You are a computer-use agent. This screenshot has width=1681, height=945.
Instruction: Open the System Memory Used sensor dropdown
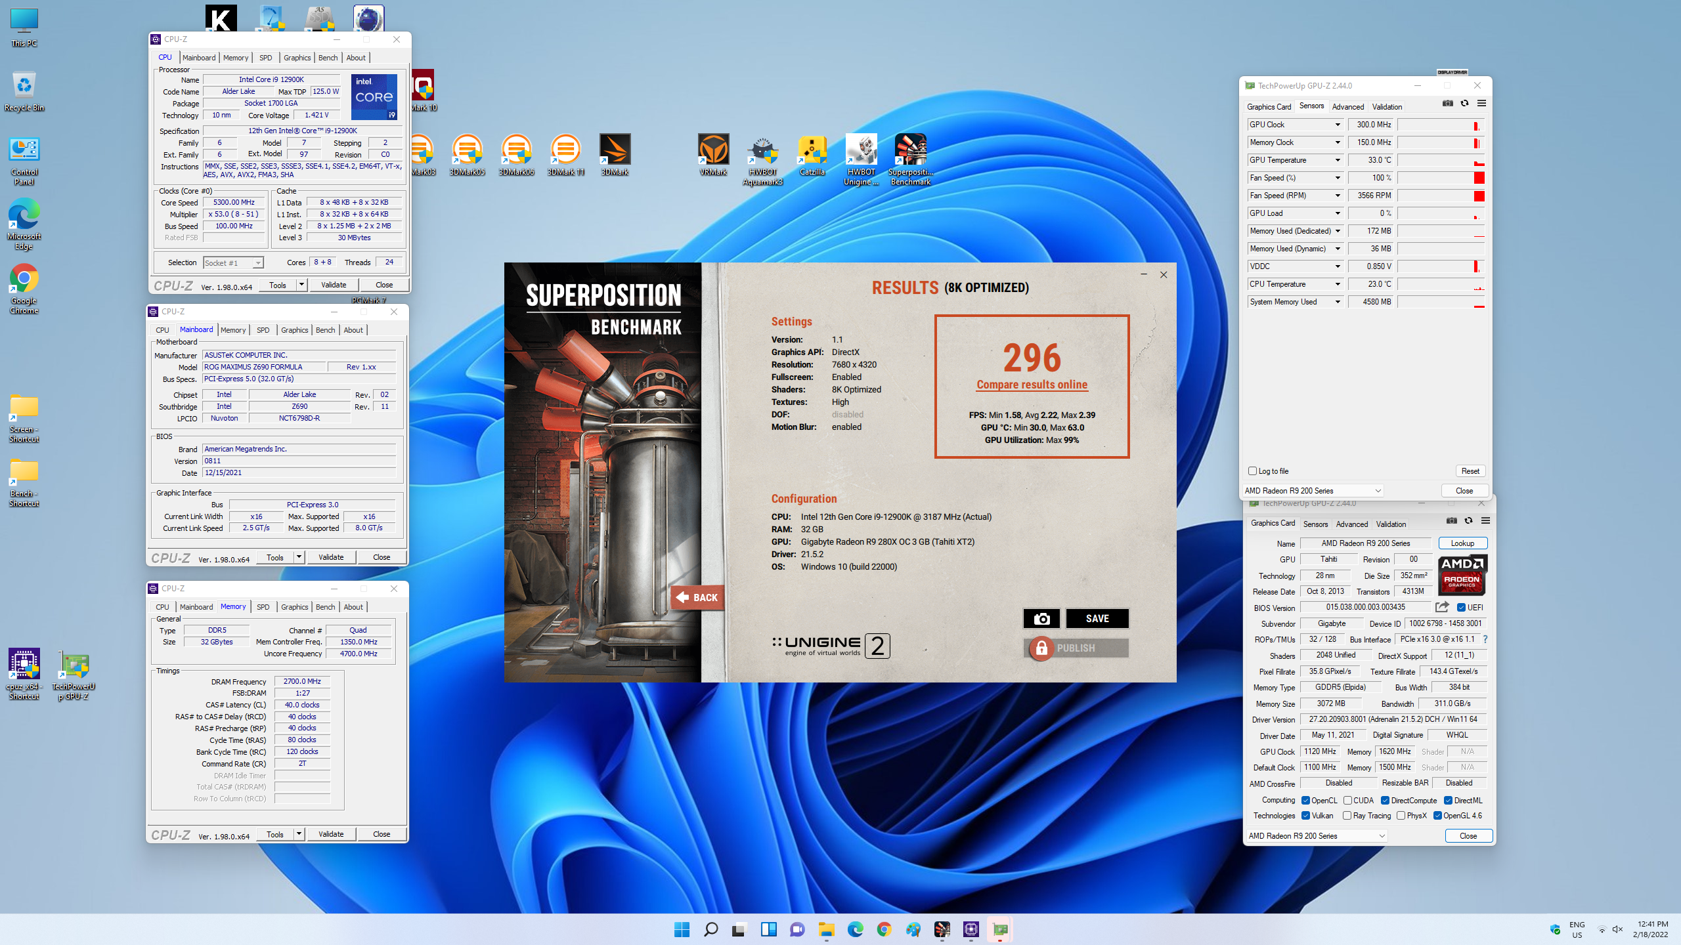click(1337, 302)
